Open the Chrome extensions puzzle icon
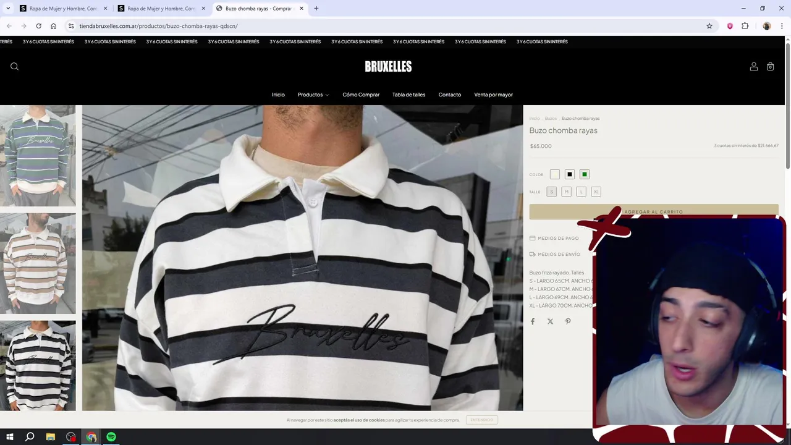Viewport: 791px width, 445px height. 745,26
